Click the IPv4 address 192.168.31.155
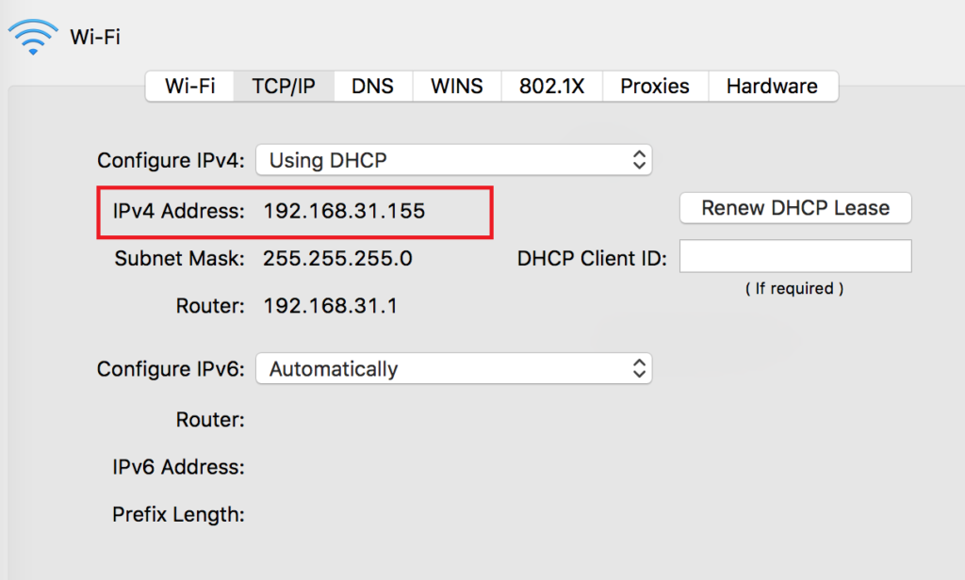This screenshot has height=580, width=965. point(344,211)
